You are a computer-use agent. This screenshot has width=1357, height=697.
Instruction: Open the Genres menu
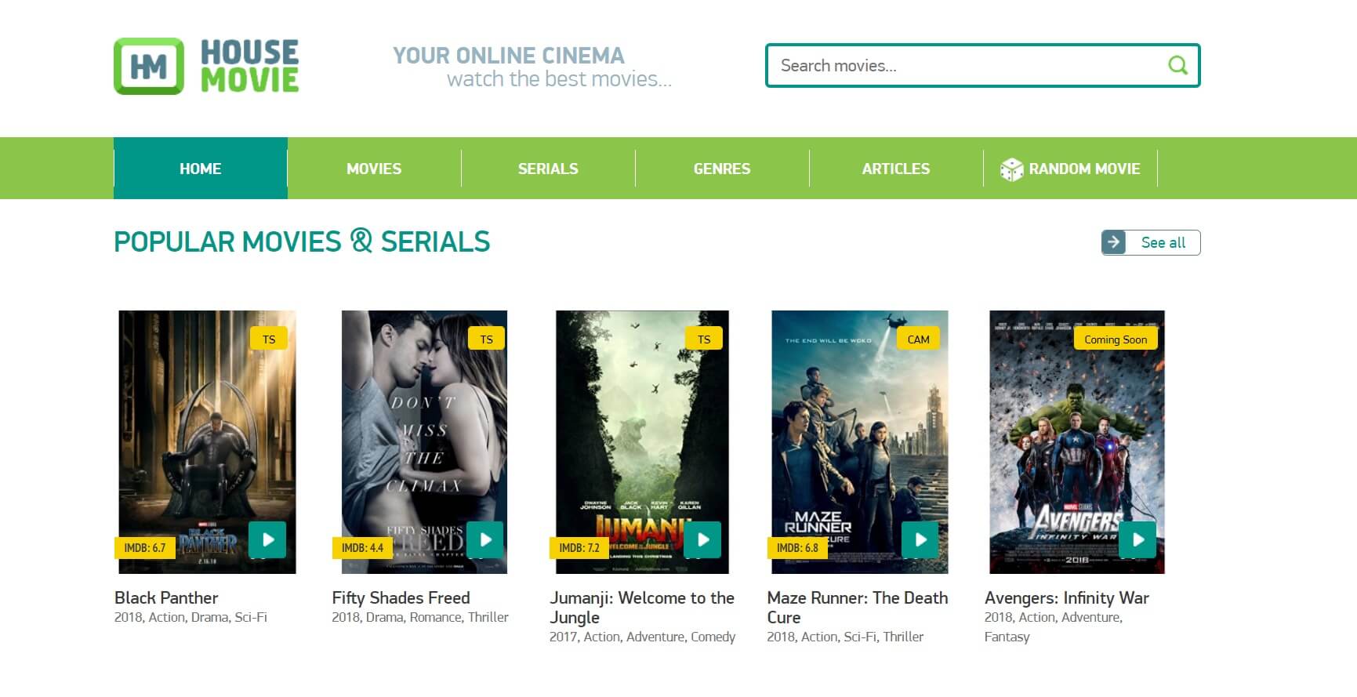coord(722,169)
